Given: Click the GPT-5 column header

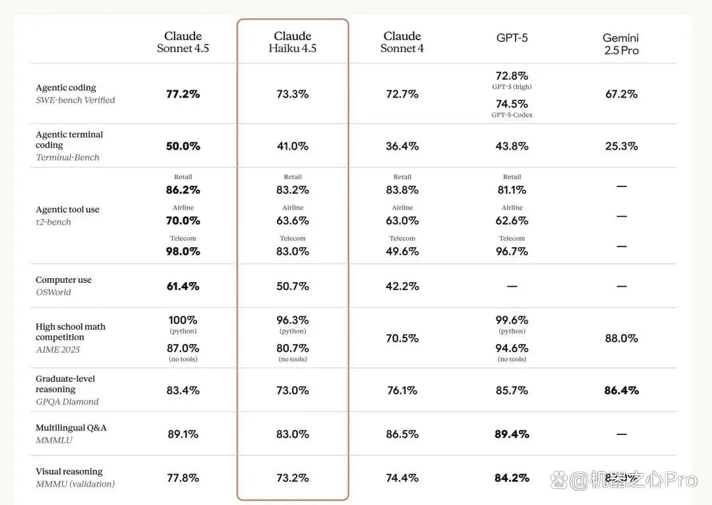Looking at the screenshot, I should 512,38.
